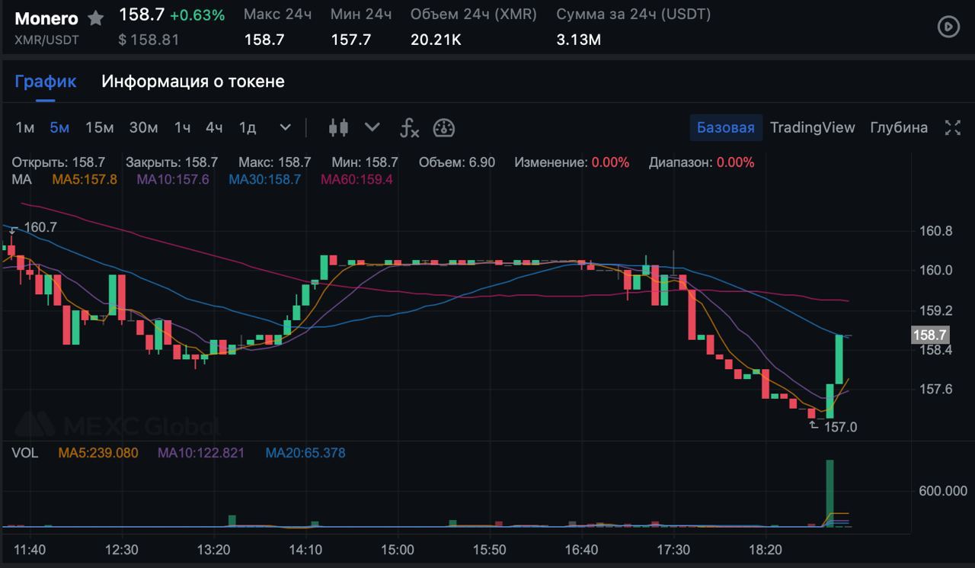The height and width of the screenshot is (568, 975).
Task: Select the Базовая chart mode
Action: point(725,127)
